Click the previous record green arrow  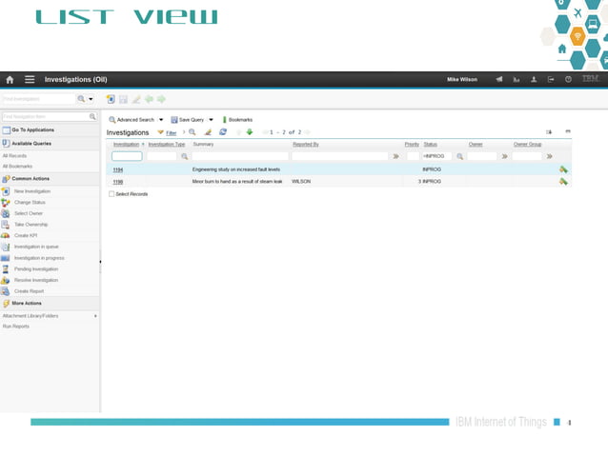149,99
